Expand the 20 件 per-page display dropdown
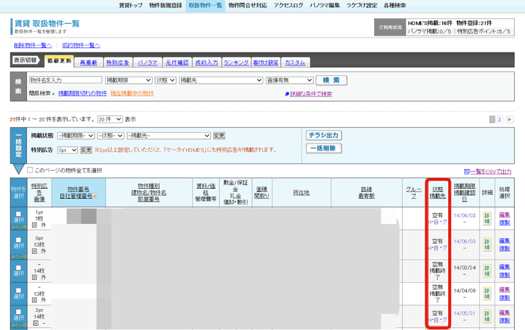Screen dimensions: 525x330 coord(110,119)
